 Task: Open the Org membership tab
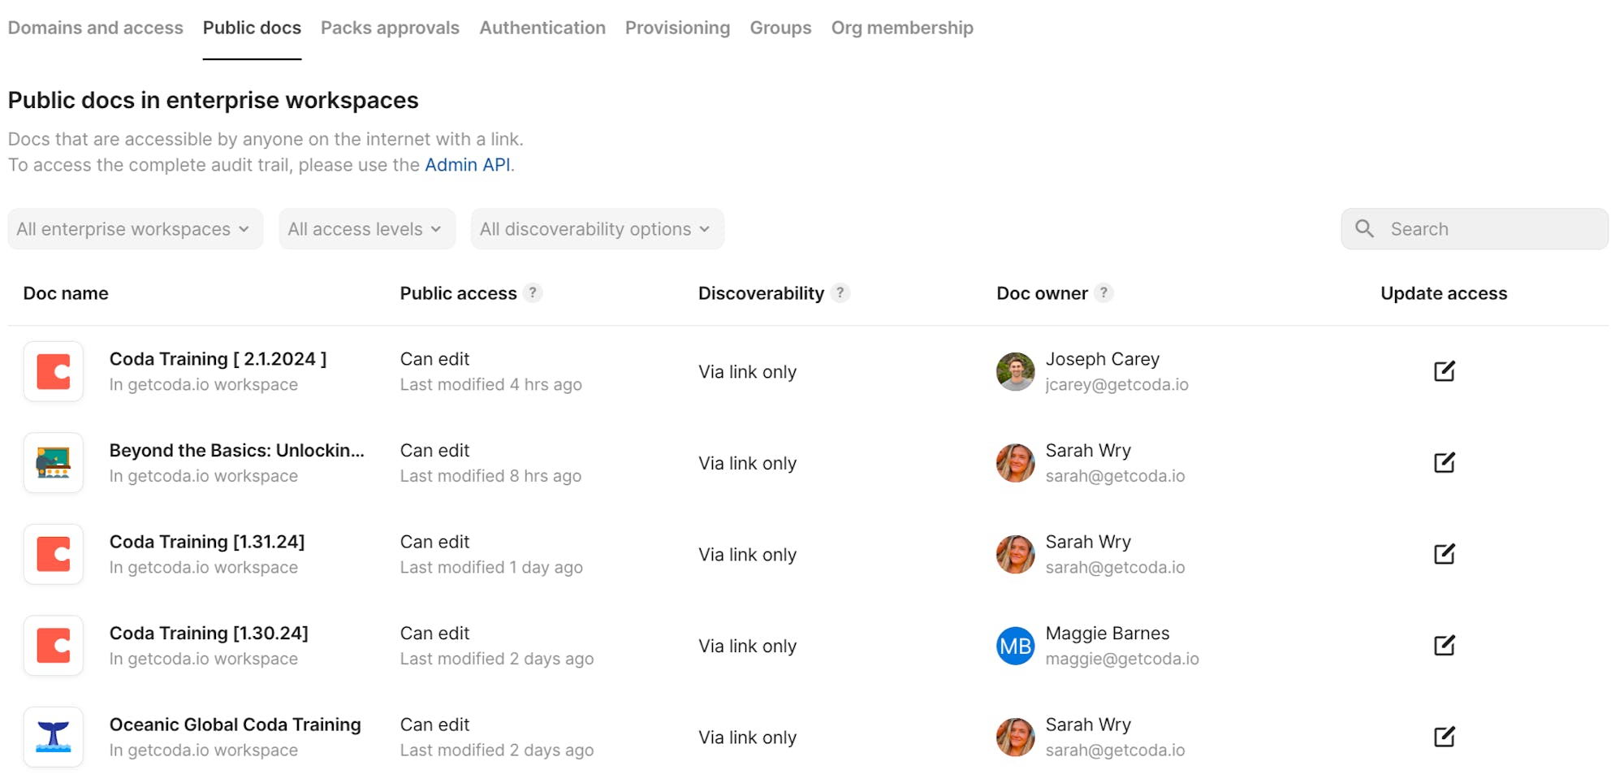[902, 28]
